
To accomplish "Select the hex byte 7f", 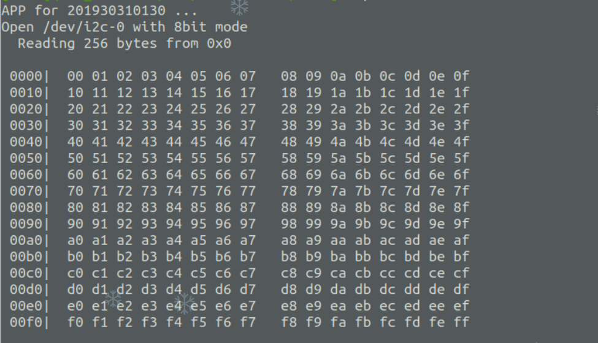I will pos(461,191).
